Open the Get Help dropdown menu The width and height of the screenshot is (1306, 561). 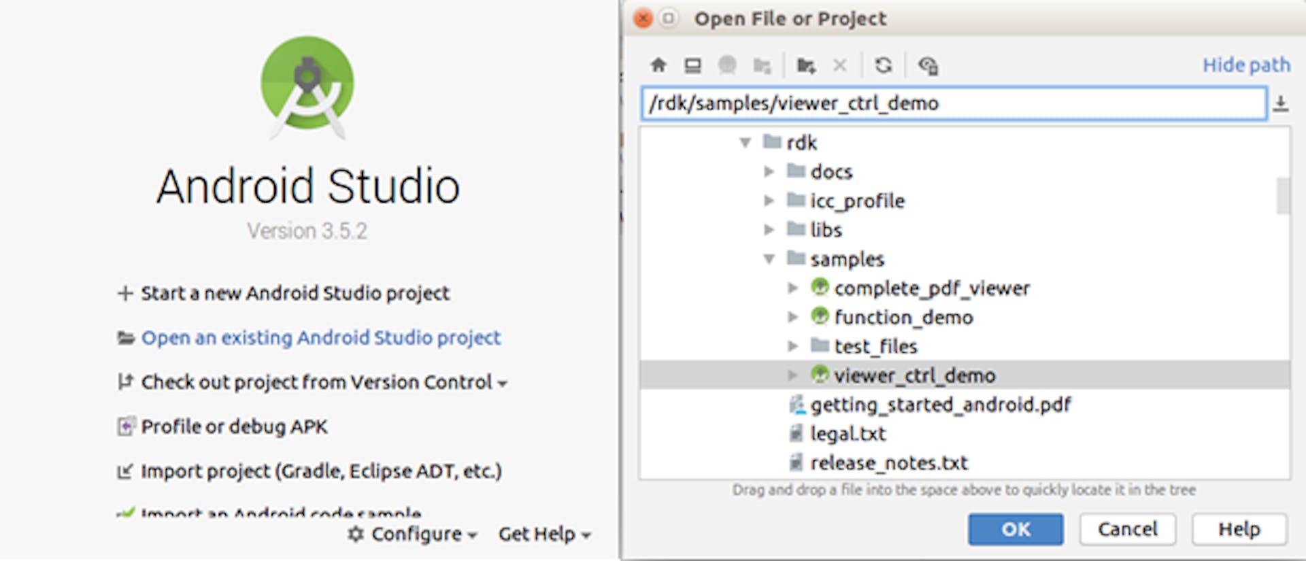tap(544, 534)
